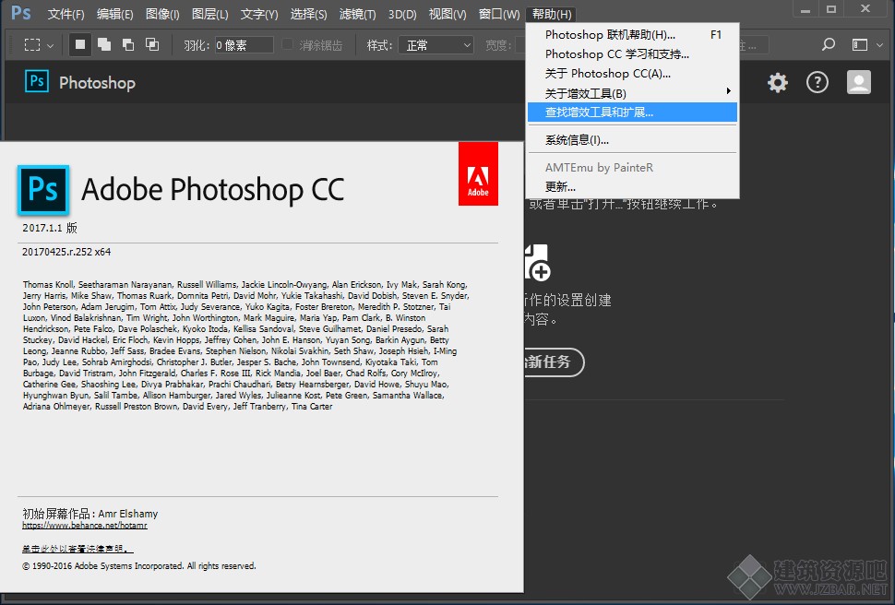Image resolution: width=895 pixels, height=605 pixels.
Task: Expand the 关于增效工具(B) submenu
Action: tap(633, 93)
